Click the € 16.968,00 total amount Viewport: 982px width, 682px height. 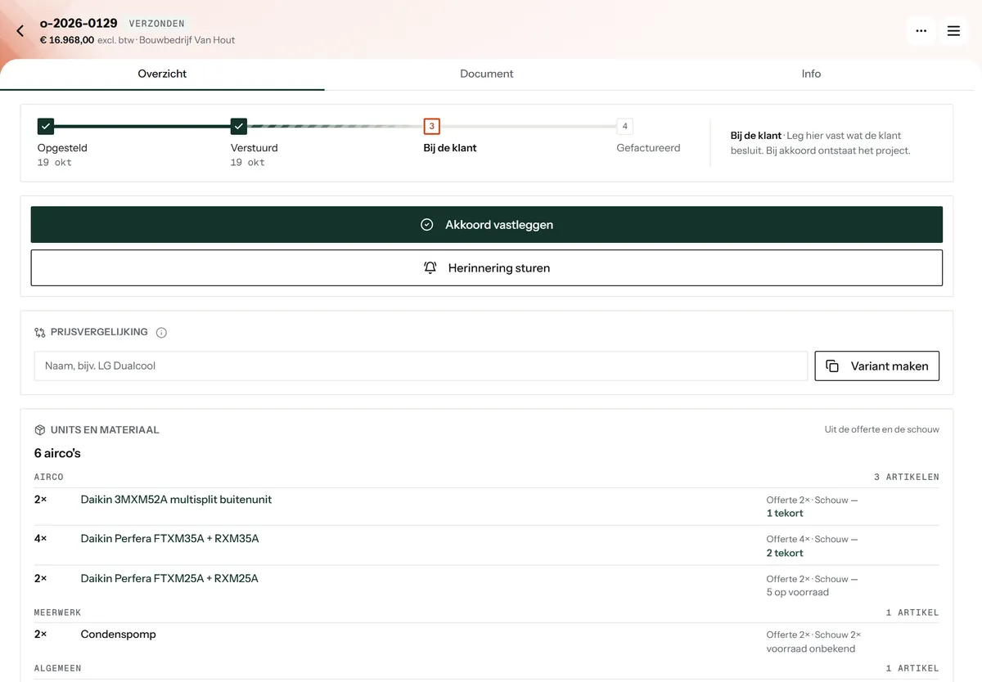tap(67, 40)
